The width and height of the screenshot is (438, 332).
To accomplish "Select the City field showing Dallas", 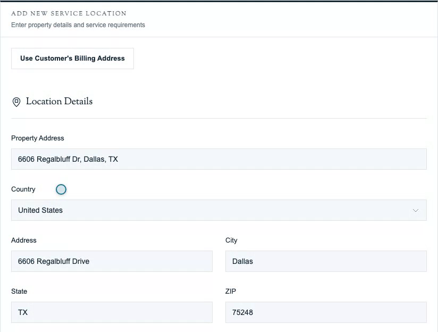I will (x=326, y=261).
